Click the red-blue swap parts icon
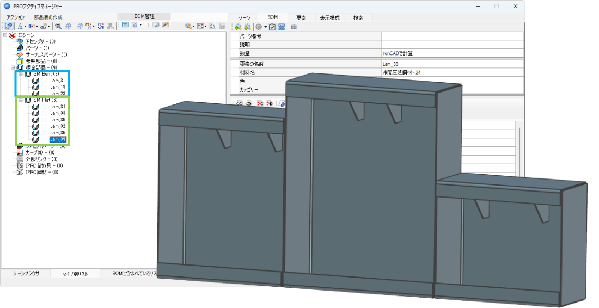 (101, 26)
